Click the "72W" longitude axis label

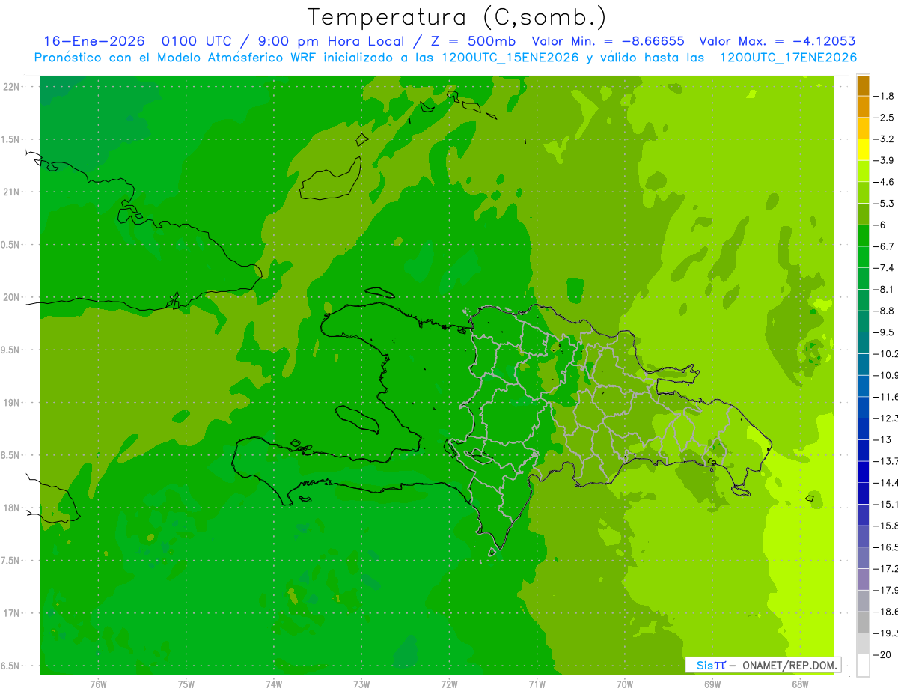point(449,684)
